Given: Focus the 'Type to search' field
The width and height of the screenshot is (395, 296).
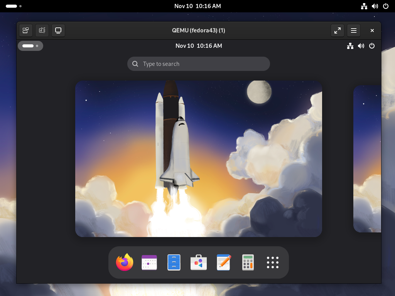Looking at the screenshot, I should click(x=199, y=64).
